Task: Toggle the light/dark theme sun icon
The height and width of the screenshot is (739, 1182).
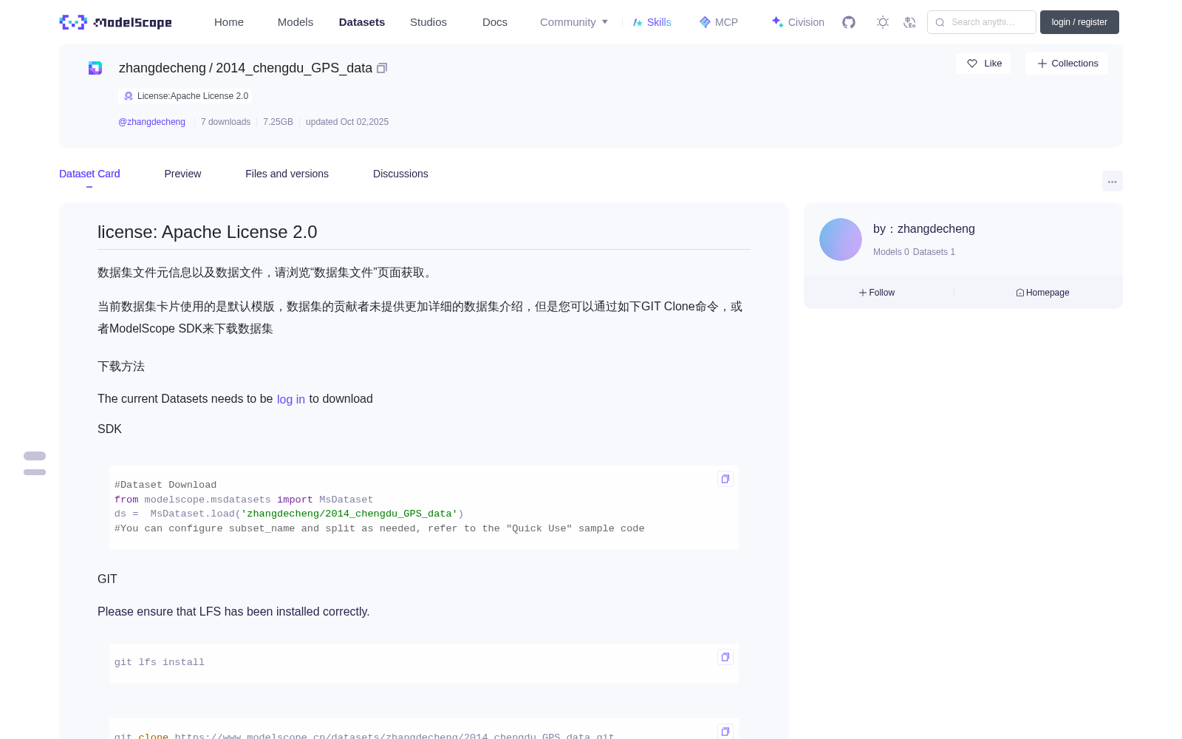Action: pos(883,22)
